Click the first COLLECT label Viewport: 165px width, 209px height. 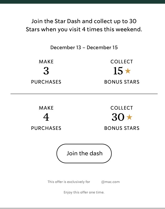click(x=122, y=62)
